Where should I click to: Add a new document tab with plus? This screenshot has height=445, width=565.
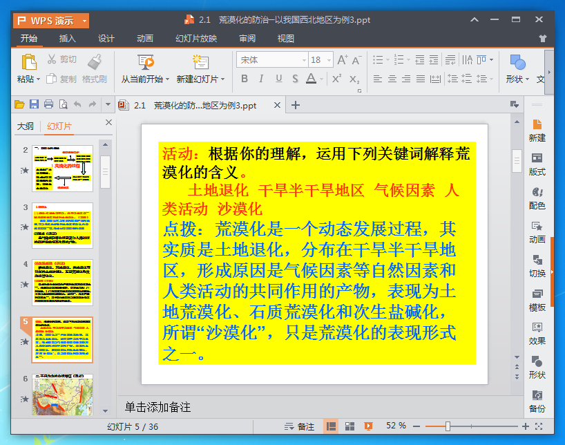(296, 105)
